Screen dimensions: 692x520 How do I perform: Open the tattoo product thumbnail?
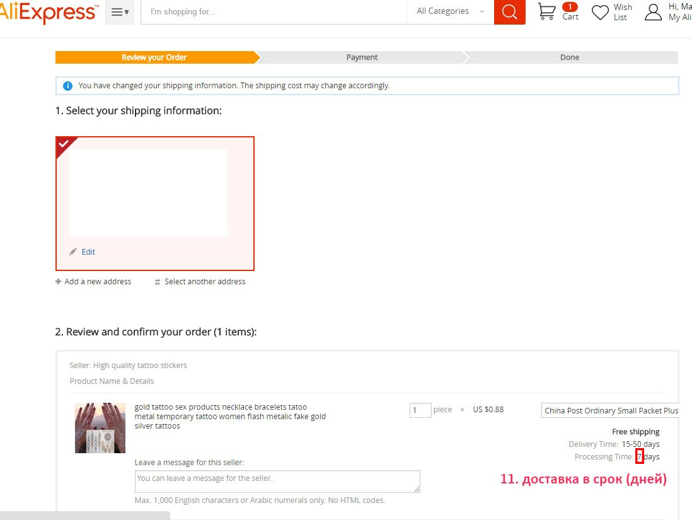tap(100, 428)
